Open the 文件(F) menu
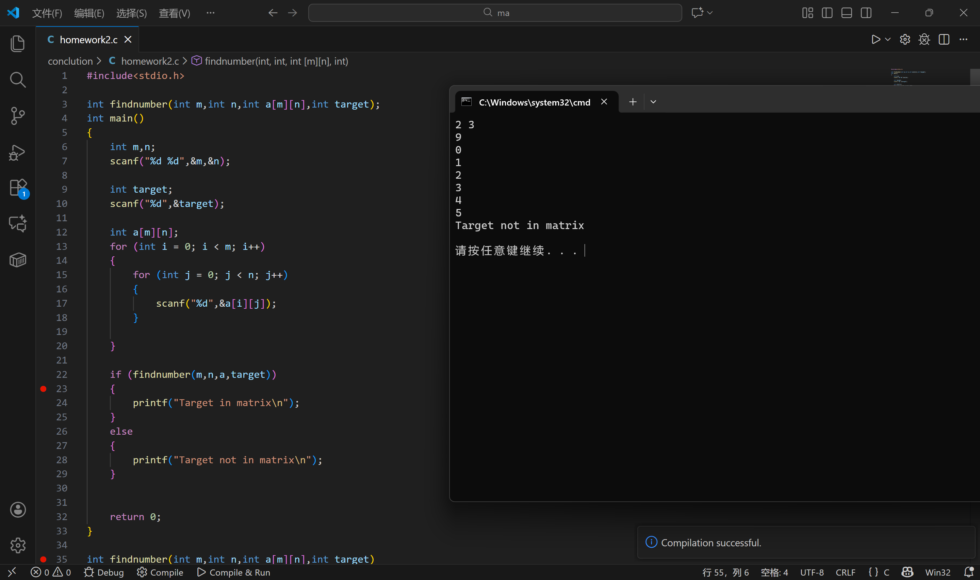The image size is (980, 580). (47, 13)
